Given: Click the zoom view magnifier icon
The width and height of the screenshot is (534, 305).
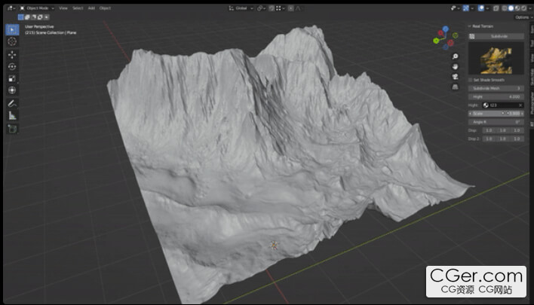Looking at the screenshot, I should pos(455,56).
